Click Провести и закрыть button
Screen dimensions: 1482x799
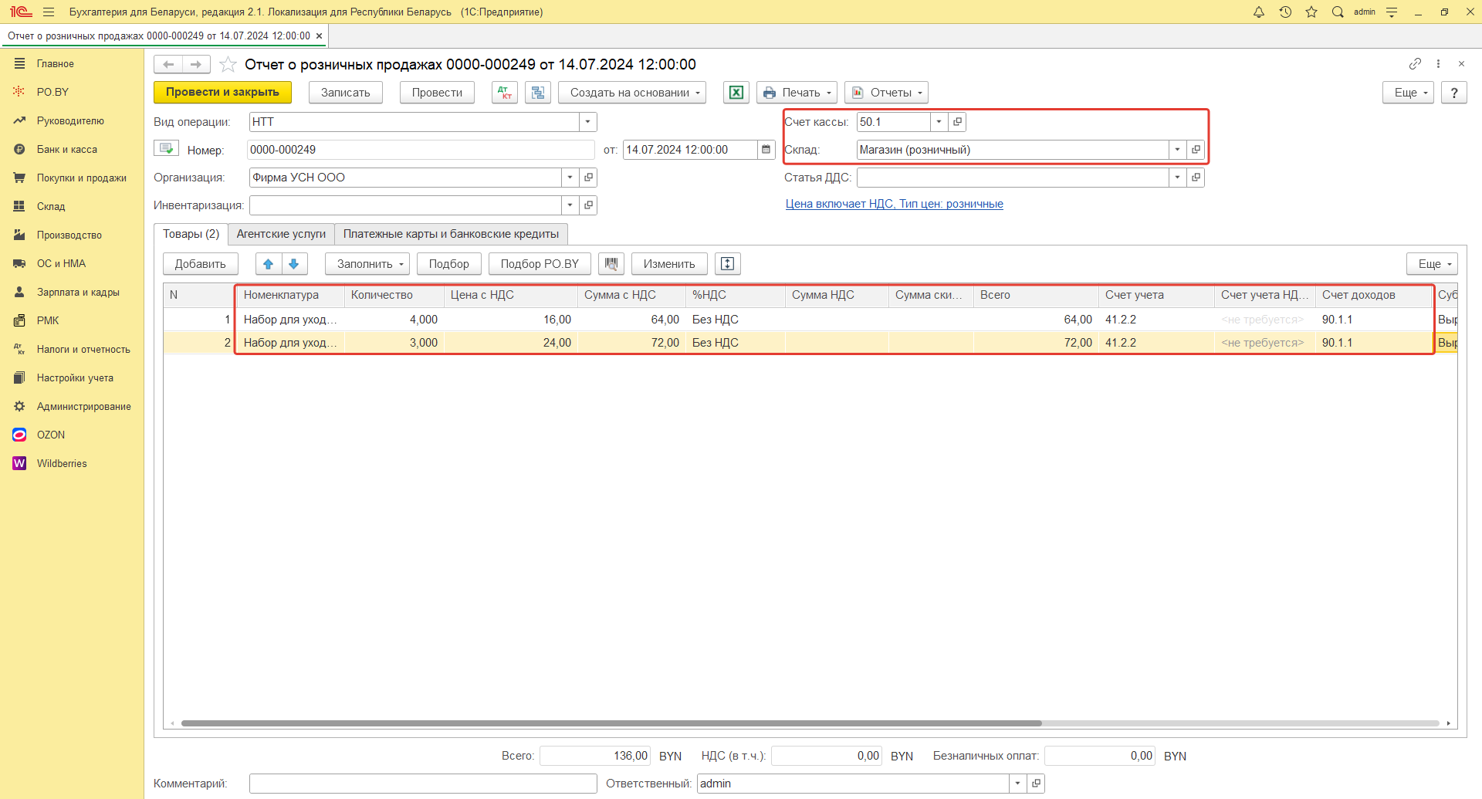coord(222,93)
